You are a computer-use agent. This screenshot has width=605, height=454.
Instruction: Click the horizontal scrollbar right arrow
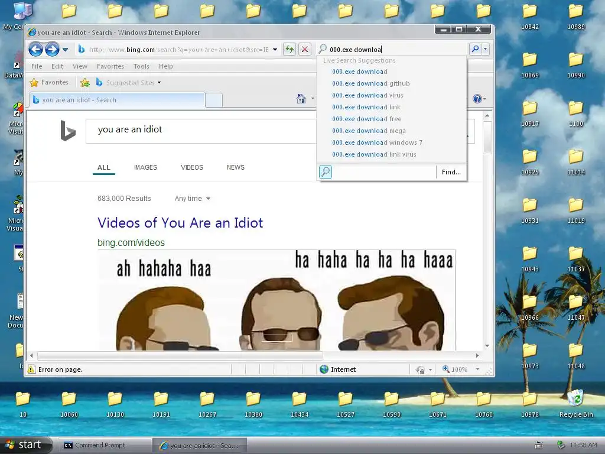click(477, 355)
